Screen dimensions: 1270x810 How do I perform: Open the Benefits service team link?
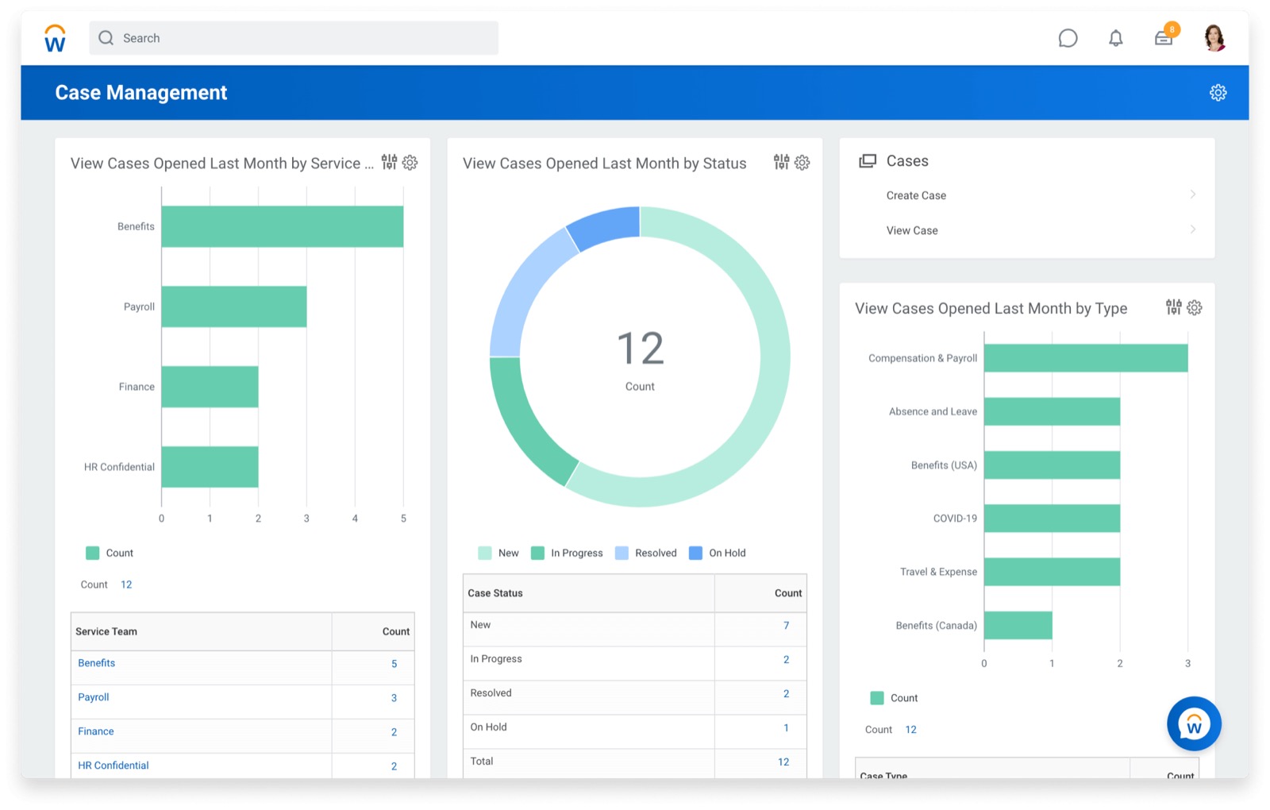[97, 663]
